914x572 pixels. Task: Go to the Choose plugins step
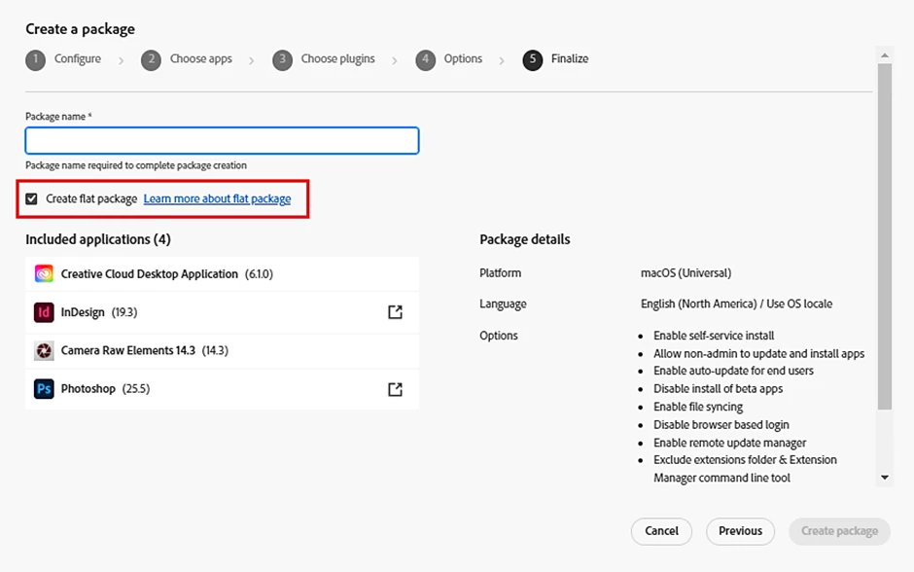337,59
